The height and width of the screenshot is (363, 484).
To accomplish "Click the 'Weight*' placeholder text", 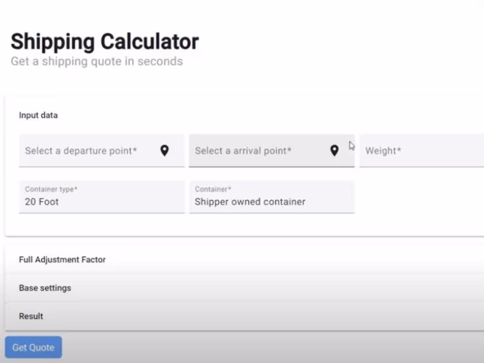I will click(x=383, y=151).
